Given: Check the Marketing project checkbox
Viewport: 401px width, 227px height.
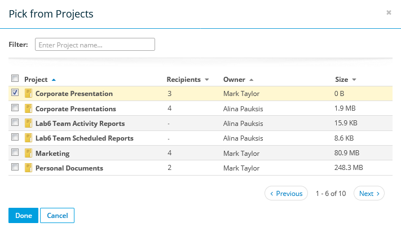Looking at the screenshot, I should [15, 152].
